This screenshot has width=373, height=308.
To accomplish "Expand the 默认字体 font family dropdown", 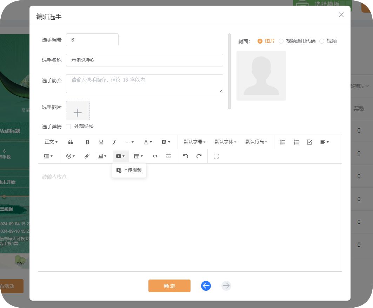I will tap(225, 142).
